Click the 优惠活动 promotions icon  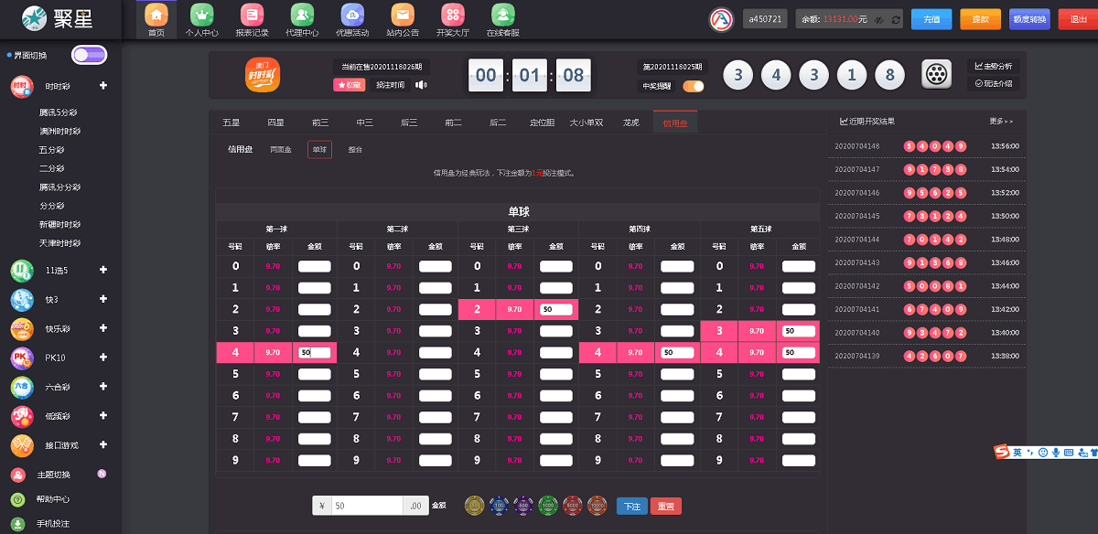[x=351, y=19]
